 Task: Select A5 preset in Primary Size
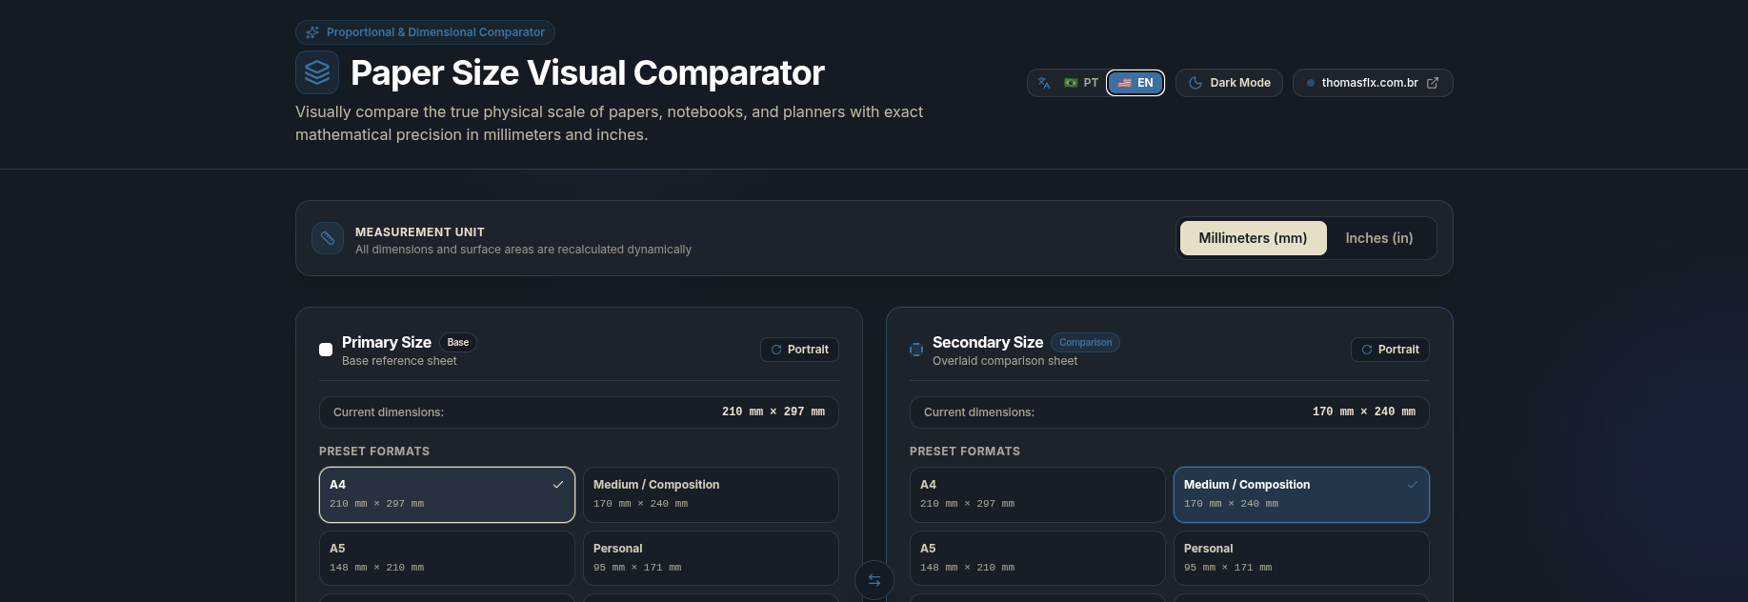pyautogui.click(x=447, y=558)
